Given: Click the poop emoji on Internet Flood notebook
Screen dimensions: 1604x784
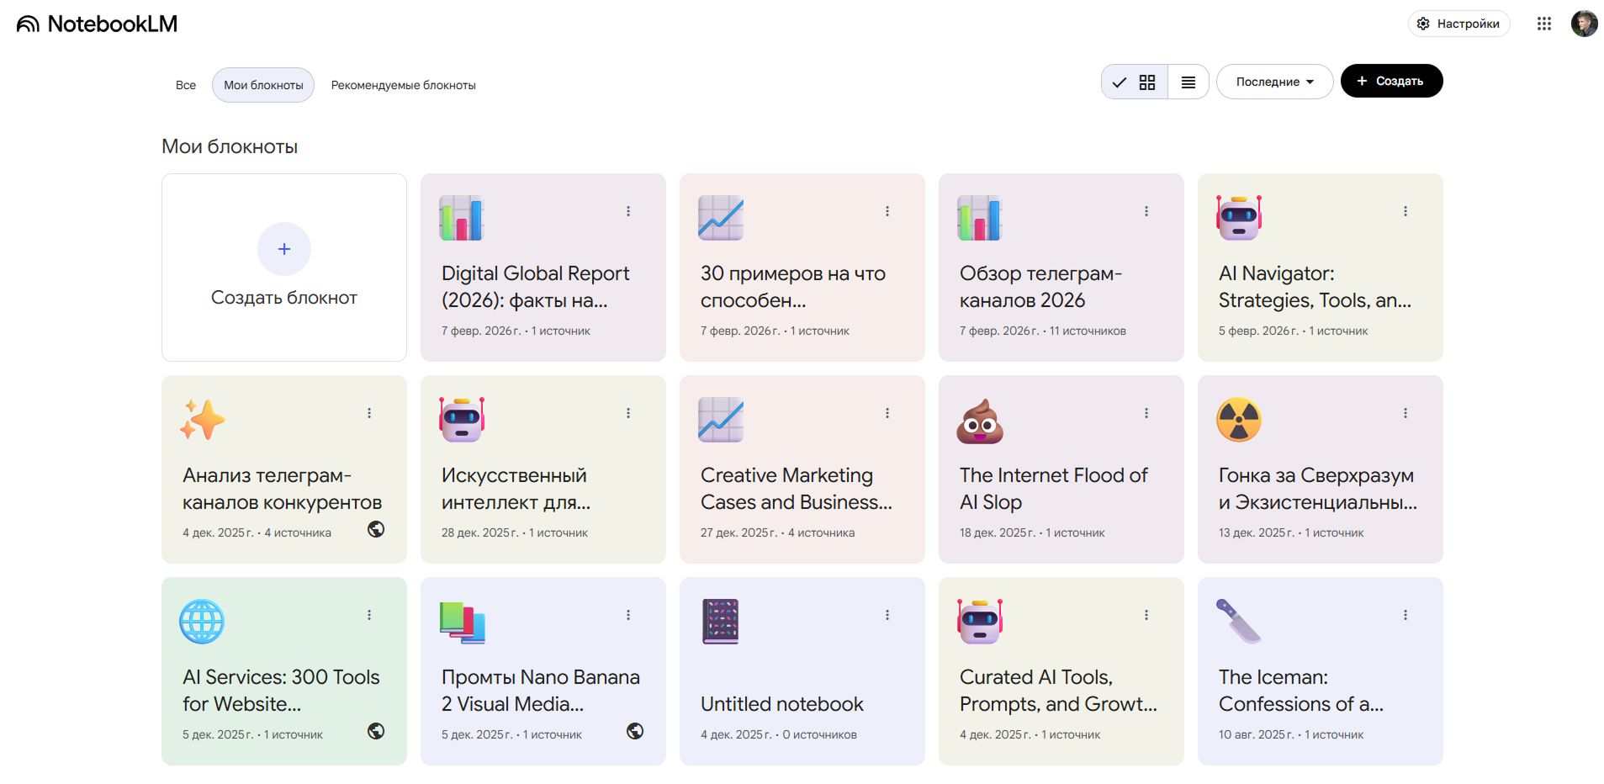Looking at the screenshot, I should (x=980, y=421).
